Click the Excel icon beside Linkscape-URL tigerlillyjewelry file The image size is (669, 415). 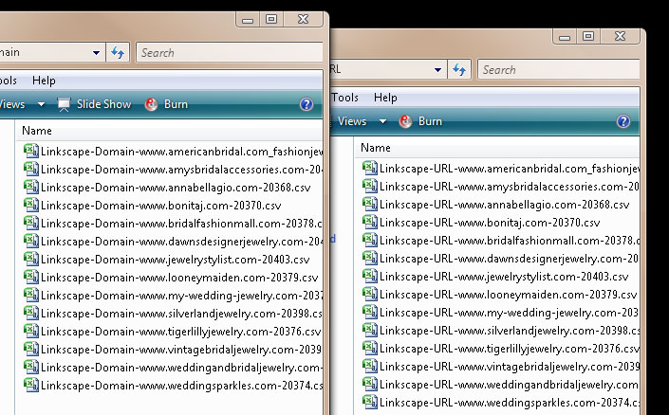[370, 348]
